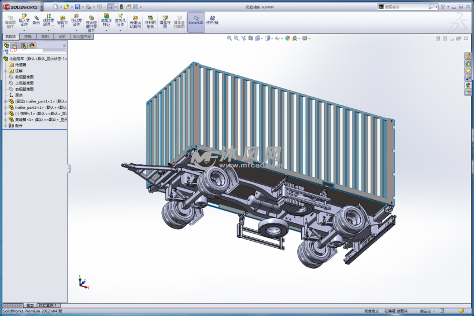The height and width of the screenshot is (316, 474).
Task: Click the Edit Appearance color ball icon
Action: coord(286,38)
